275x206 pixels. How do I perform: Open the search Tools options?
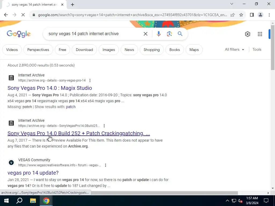click(x=257, y=50)
